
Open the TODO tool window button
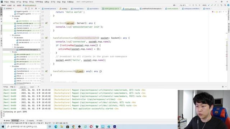click(x=40, y=121)
